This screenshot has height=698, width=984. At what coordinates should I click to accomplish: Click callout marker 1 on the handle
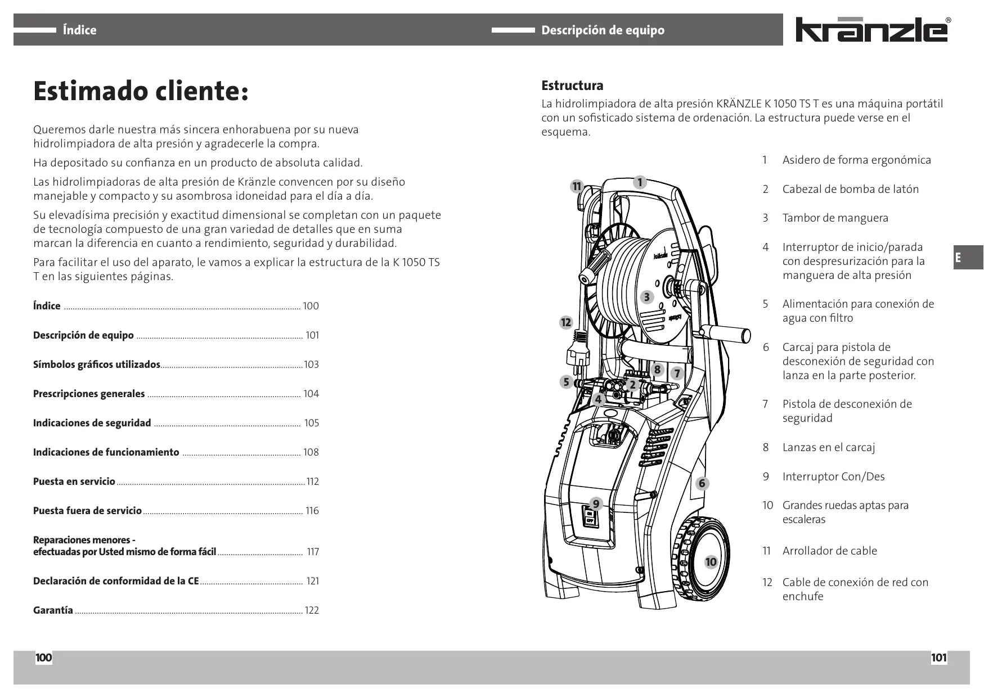[640, 182]
